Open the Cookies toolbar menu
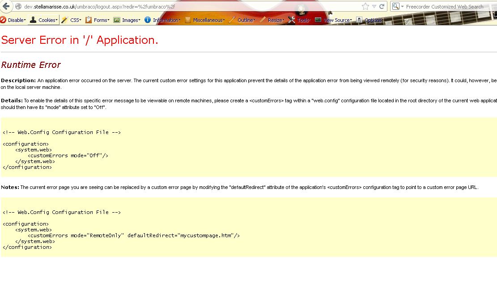 pyautogui.click(x=48, y=20)
